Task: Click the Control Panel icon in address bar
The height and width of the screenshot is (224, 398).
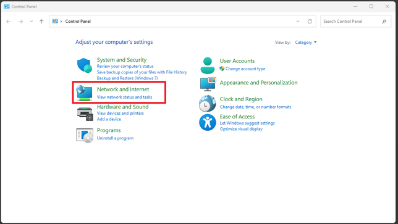Action: pos(55,21)
